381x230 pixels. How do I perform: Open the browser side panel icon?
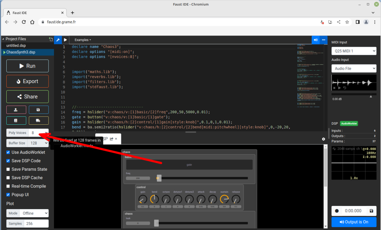(x=358, y=22)
